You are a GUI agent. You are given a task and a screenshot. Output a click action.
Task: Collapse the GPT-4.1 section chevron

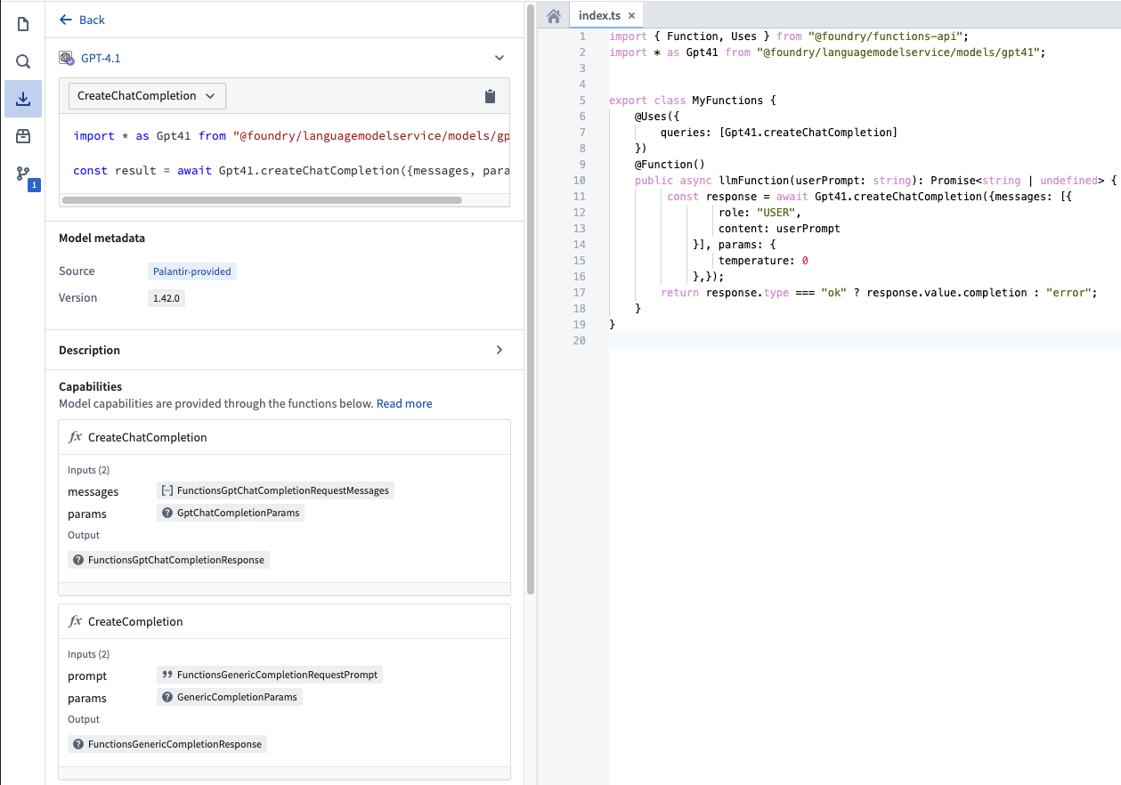click(x=500, y=58)
